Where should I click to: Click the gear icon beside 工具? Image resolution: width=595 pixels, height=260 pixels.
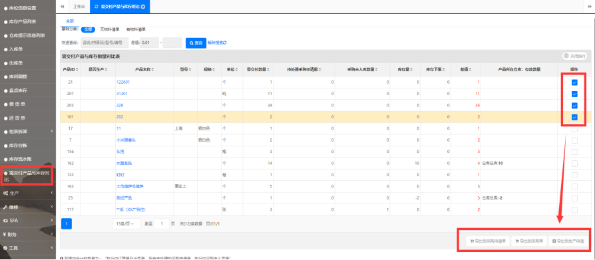coord(6,248)
